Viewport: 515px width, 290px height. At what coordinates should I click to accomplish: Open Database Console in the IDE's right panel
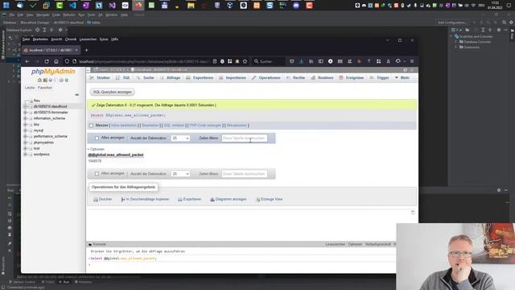[477, 42]
